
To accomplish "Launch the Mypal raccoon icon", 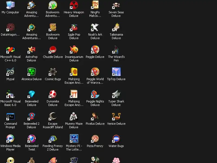I will coord(10,72).
